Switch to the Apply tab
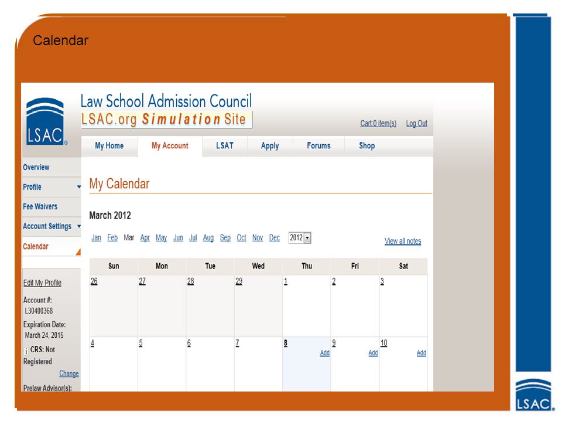 click(270, 146)
